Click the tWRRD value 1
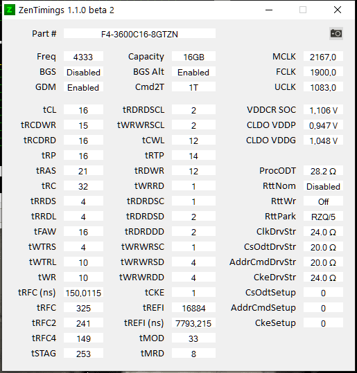 (193, 185)
